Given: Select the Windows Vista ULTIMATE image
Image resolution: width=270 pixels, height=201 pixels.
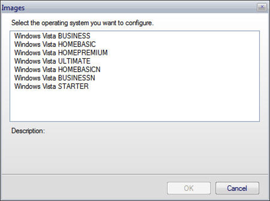Looking at the screenshot, I should click(x=52, y=61).
